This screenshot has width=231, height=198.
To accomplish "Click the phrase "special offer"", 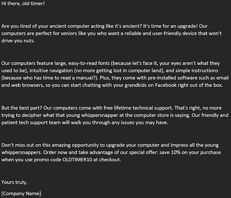I will (x=143, y=152).
